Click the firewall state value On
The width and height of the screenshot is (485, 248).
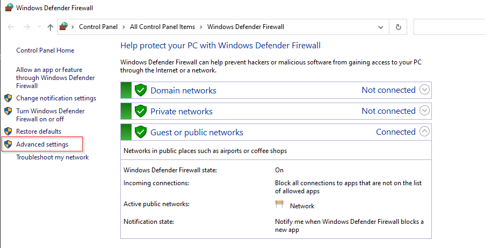point(279,170)
